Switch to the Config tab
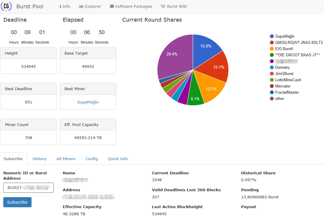Screen dimensions: 324x220 [92, 159]
